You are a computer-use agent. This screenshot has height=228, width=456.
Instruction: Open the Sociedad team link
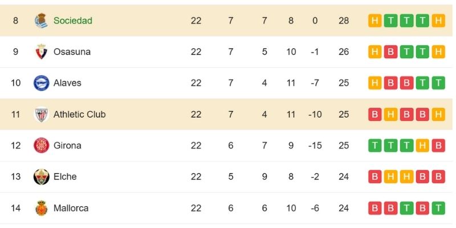[x=72, y=21]
